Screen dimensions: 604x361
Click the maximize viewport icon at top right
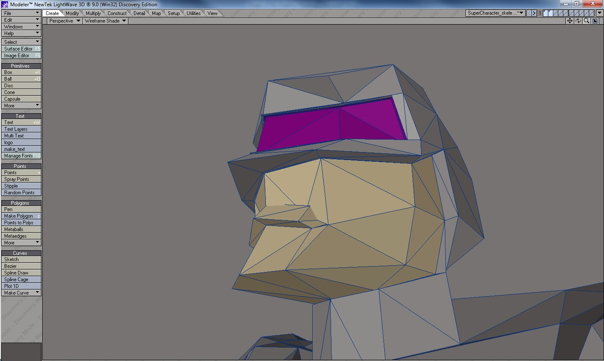click(594, 20)
